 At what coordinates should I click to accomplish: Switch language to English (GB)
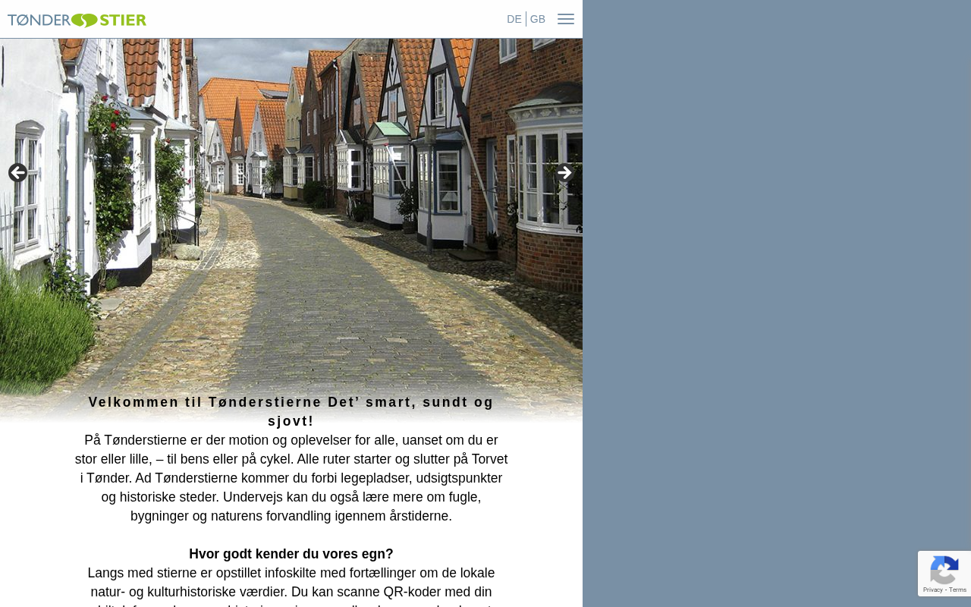[538, 19]
